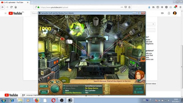Show Firefox library
Image resolution: width=183 pixels, height=103 pixels.
pyautogui.click(x=154, y=7)
